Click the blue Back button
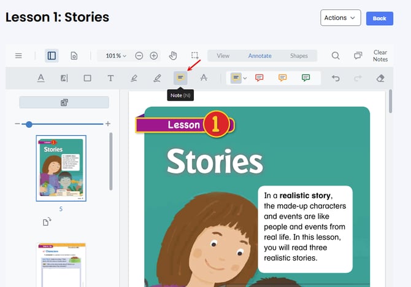 pyautogui.click(x=379, y=18)
